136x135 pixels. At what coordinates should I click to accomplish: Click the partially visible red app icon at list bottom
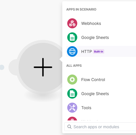pyautogui.click(x=72, y=119)
